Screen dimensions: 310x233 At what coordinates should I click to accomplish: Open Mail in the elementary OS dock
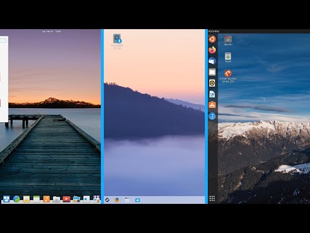26,199
